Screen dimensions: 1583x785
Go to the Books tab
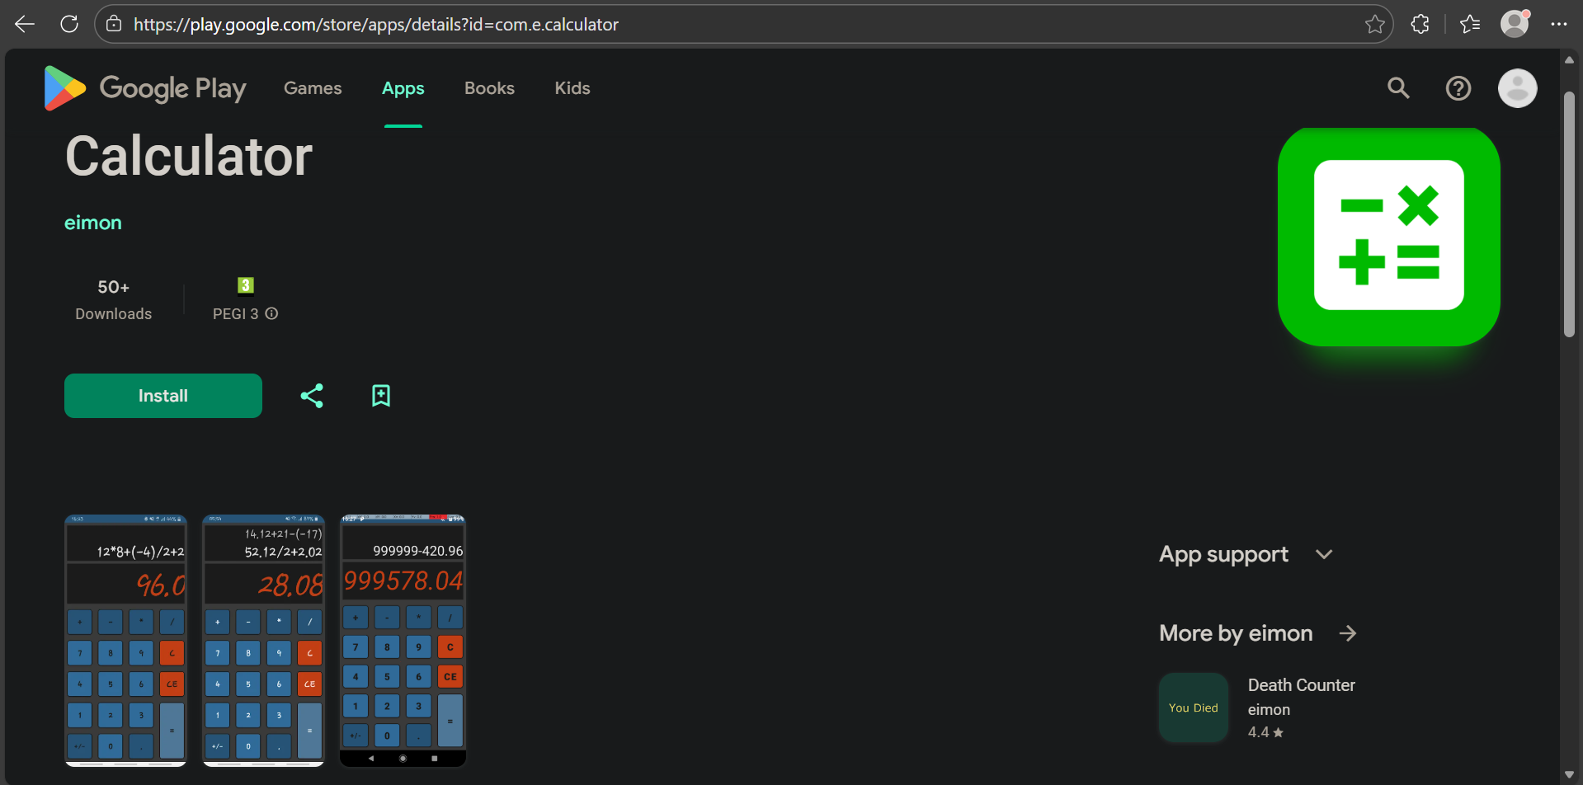point(489,88)
